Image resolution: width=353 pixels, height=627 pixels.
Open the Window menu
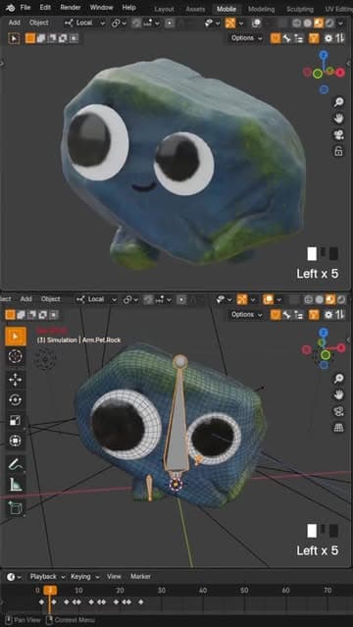click(101, 7)
